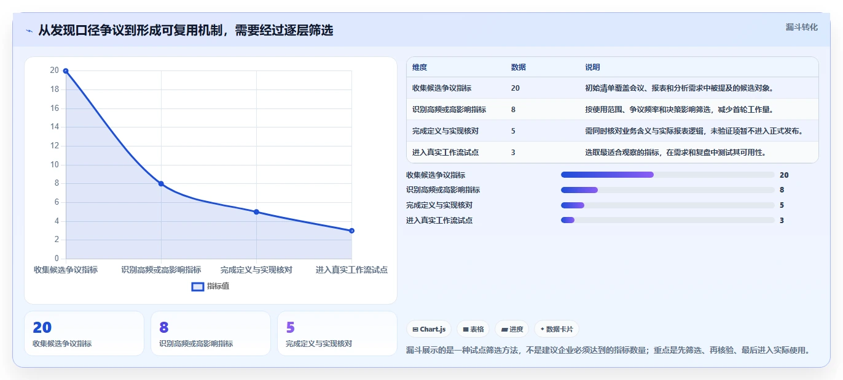
Task: Click the description starting 初始清单覆盖会议
Action: 679,88
